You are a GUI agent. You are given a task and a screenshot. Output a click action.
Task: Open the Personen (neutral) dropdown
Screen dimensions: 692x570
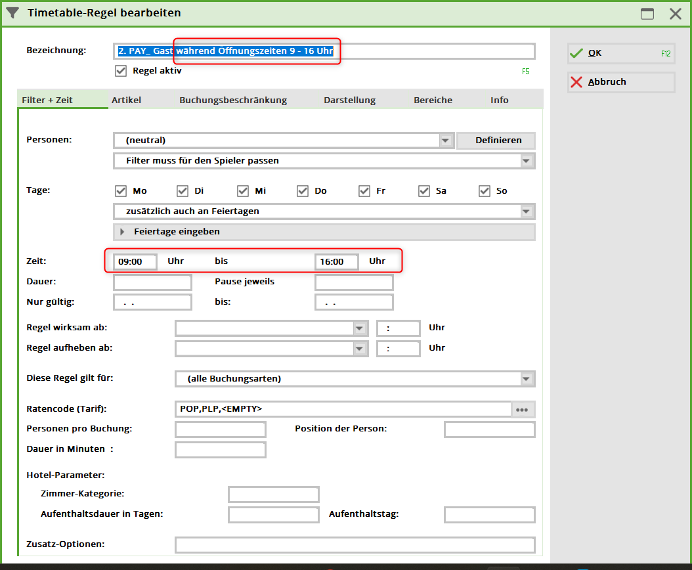(x=446, y=141)
